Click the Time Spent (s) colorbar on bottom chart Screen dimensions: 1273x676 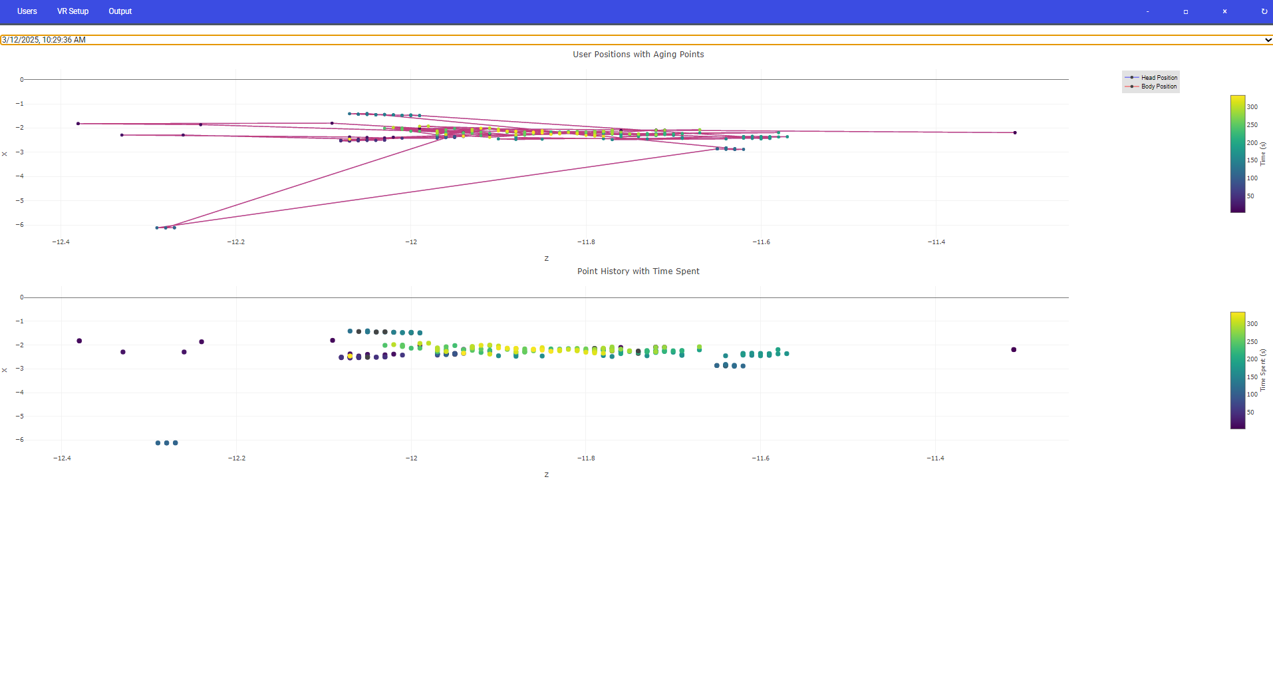click(x=1237, y=371)
